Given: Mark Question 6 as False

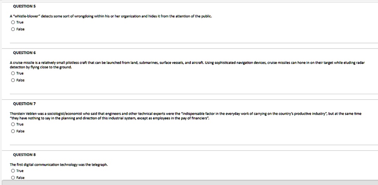Looking at the screenshot, I should (13, 80).
